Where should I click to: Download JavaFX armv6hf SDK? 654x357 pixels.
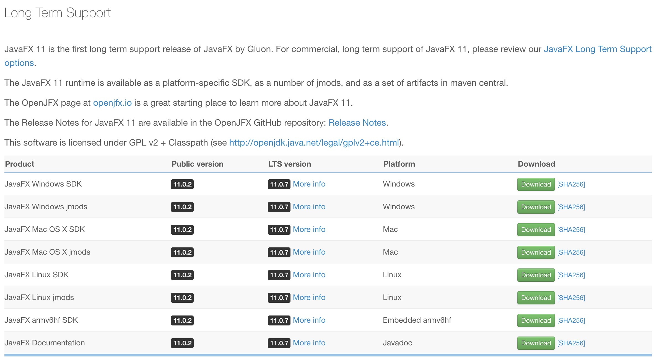coord(536,320)
